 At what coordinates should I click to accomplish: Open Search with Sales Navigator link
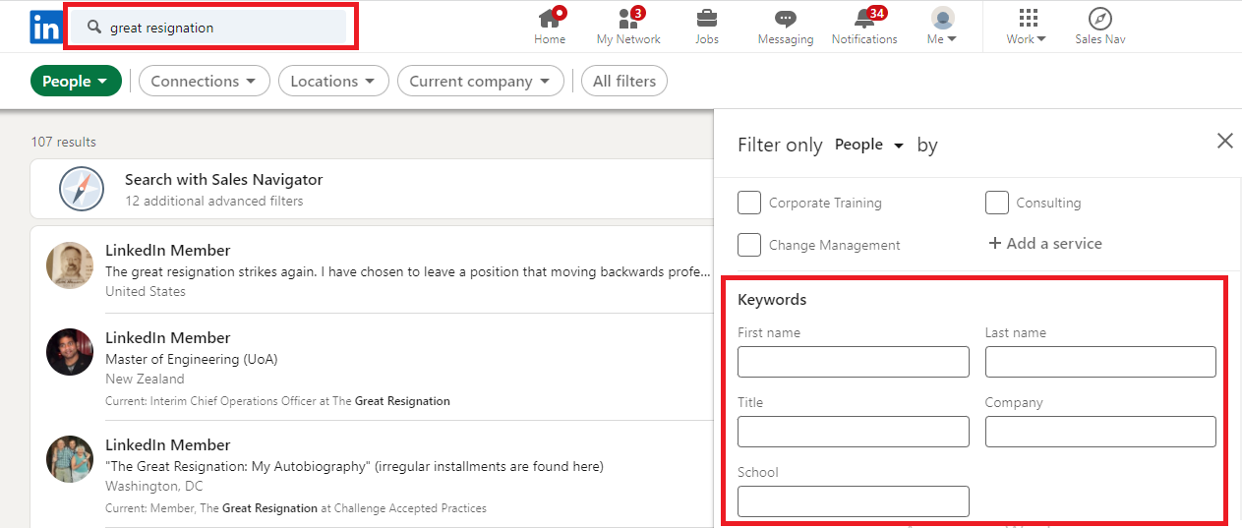click(x=223, y=180)
